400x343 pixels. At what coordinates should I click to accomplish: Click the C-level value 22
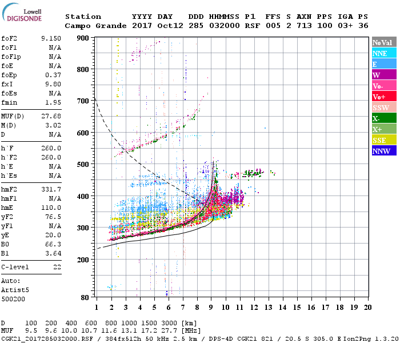[57, 267]
